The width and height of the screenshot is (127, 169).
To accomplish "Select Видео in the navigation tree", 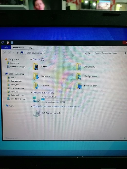I will point(12,77).
